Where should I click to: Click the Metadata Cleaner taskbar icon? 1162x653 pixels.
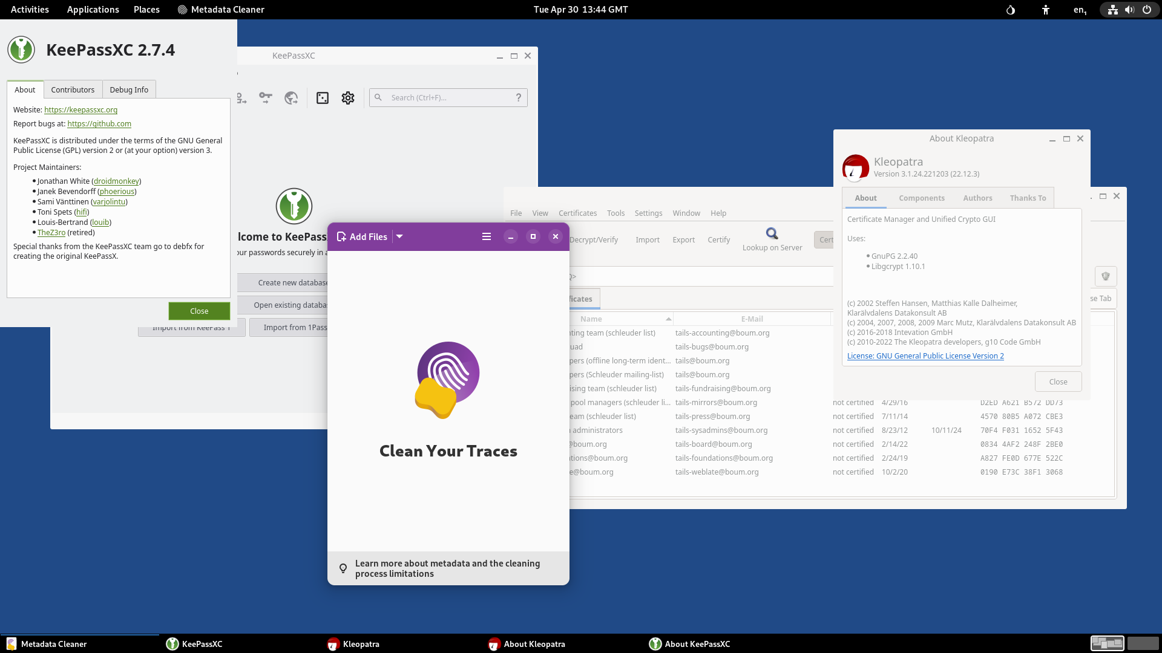point(12,643)
